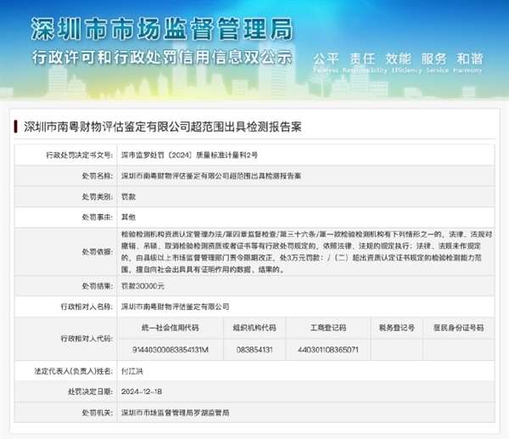
Task: Click the 组织机构代码 value 083854131
Action: (x=255, y=349)
